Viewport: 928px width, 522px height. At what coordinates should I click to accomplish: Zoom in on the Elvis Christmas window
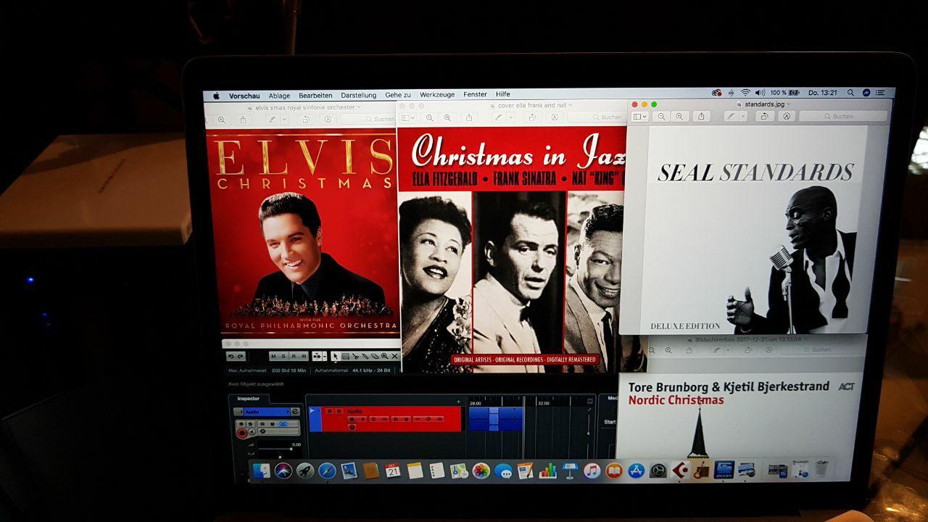coord(222,120)
